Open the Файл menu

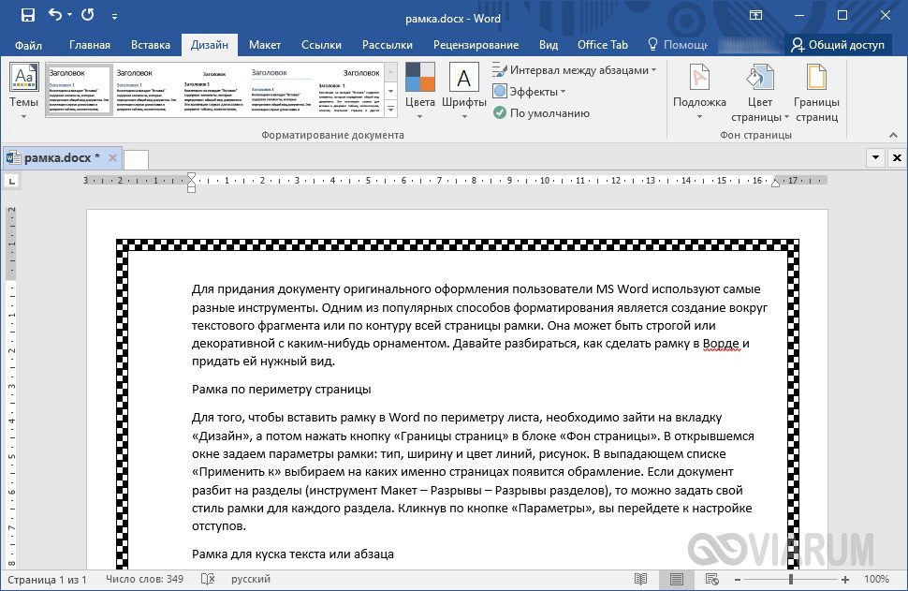click(28, 45)
